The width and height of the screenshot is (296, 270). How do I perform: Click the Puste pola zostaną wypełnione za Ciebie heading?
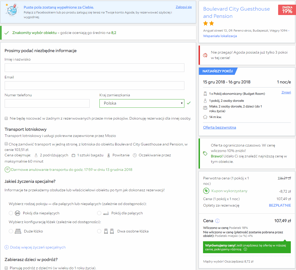click(x=59, y=7)
